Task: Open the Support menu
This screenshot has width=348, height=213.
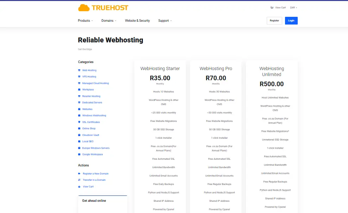Action: point(164,21)
